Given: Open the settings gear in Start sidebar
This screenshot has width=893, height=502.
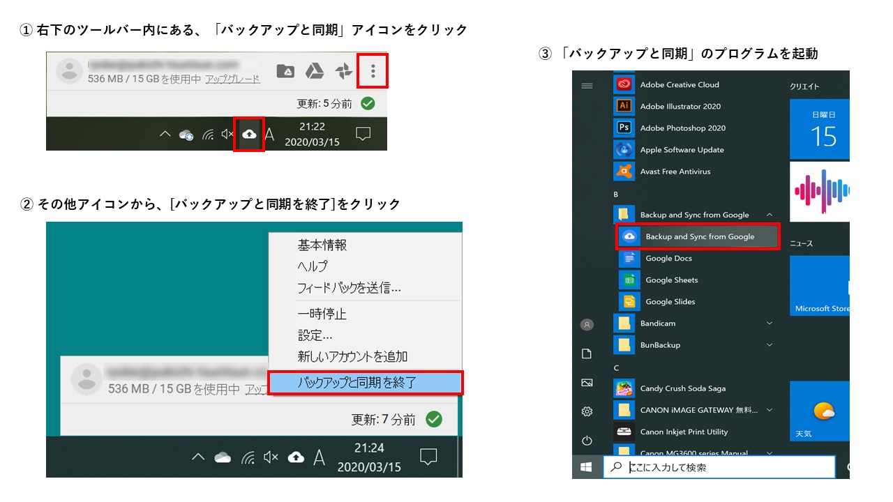Looking at the screenshot, I should pyautogui.click(x=587, y=411).
